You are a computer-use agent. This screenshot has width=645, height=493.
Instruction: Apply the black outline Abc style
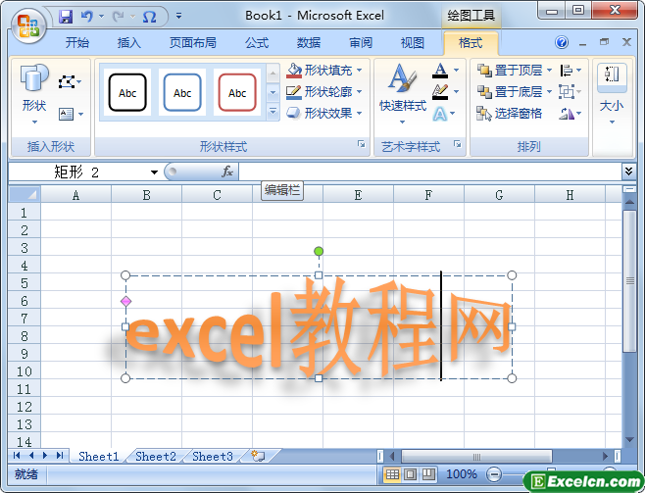127,92
